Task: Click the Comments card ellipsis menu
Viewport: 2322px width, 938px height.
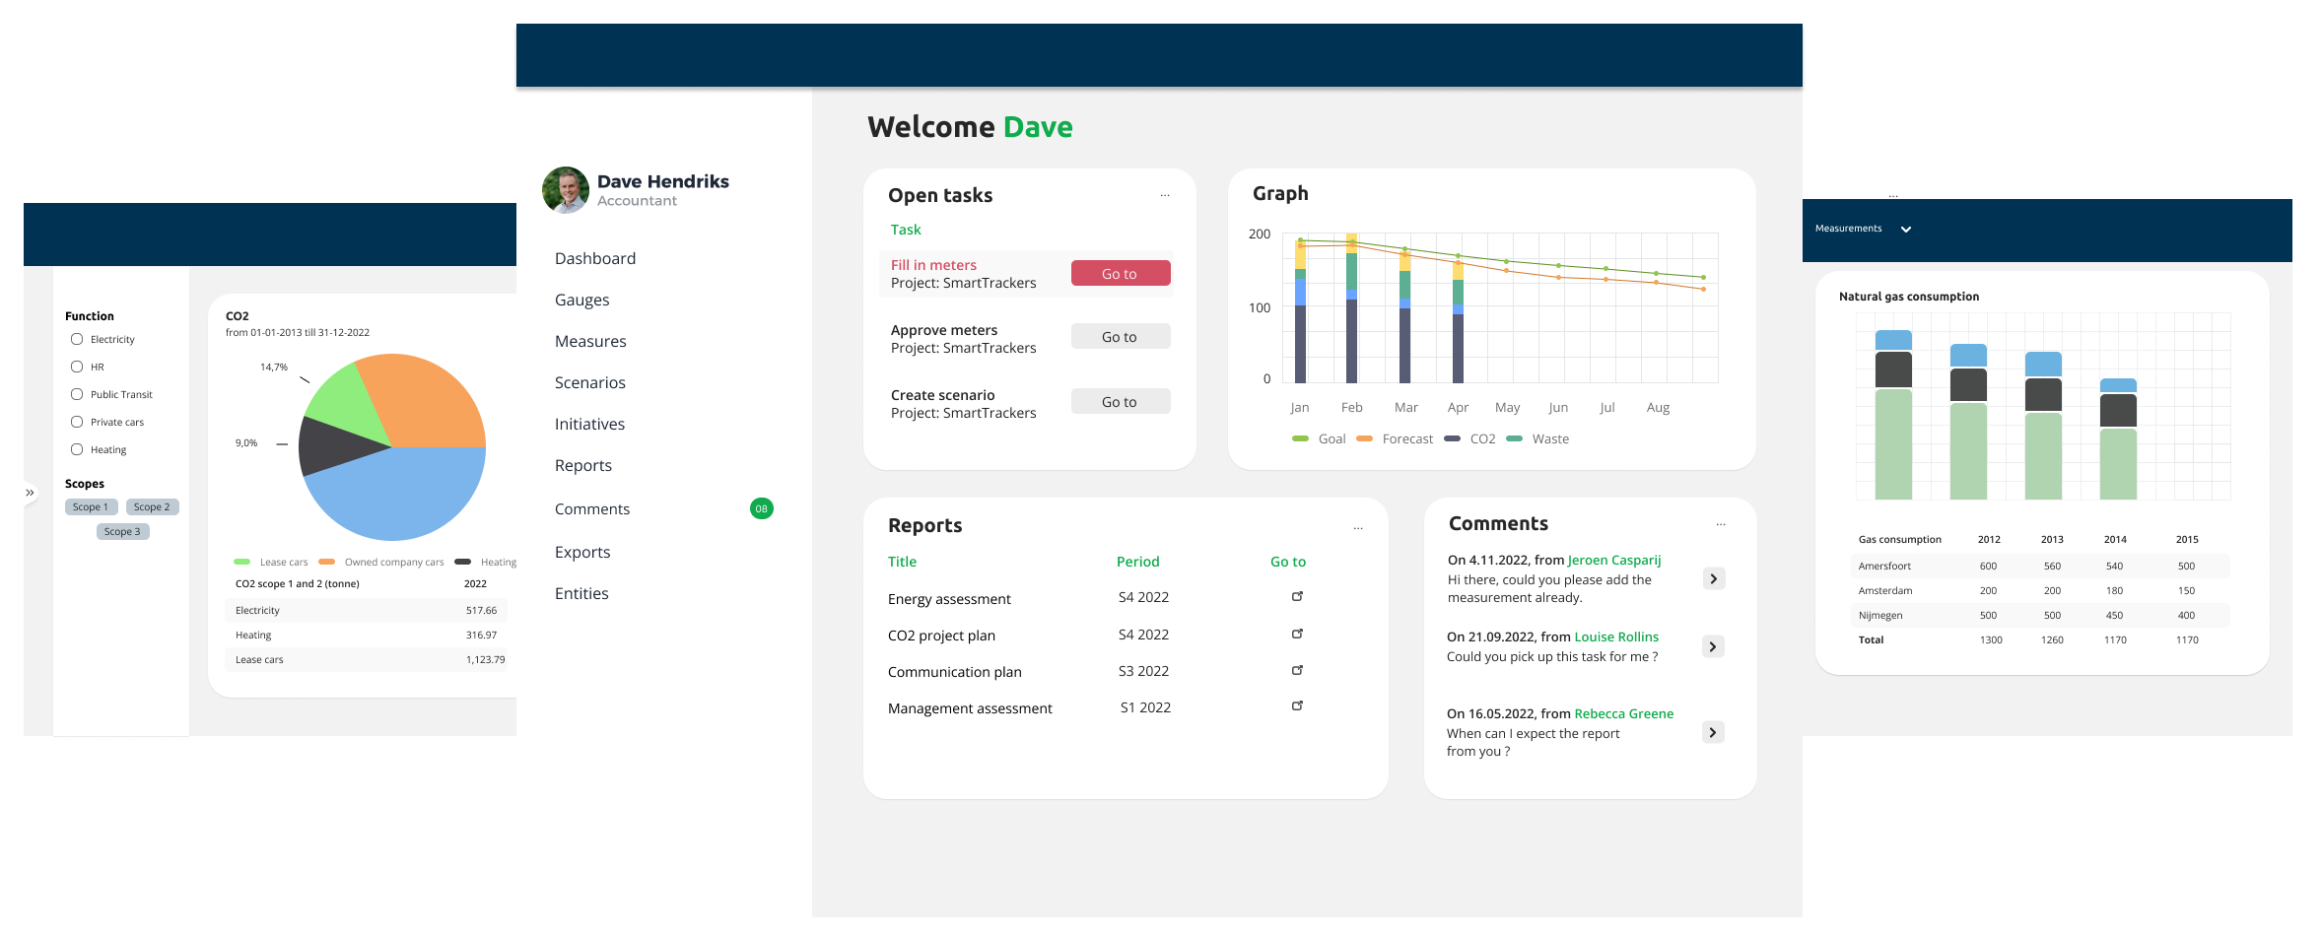Action: point(1720,524)
